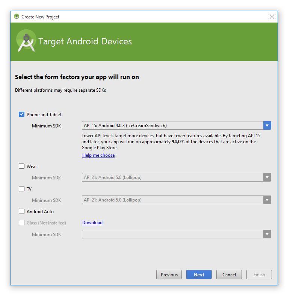
Task: Open the Wear Minimum SDK dropdown arrow
Action: (267, 177)
